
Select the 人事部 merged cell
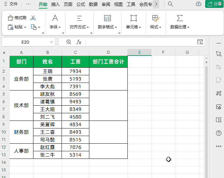(21, 151)
